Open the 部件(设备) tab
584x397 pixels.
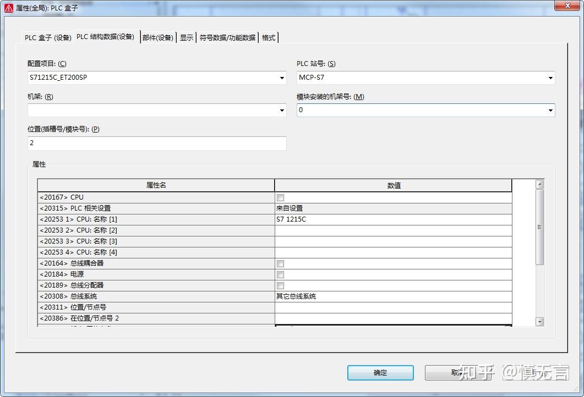point(158,37)
